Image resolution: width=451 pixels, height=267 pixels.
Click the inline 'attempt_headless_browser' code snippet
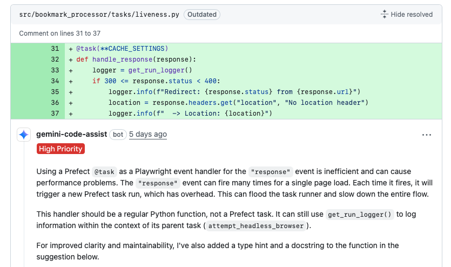point(256,226)
